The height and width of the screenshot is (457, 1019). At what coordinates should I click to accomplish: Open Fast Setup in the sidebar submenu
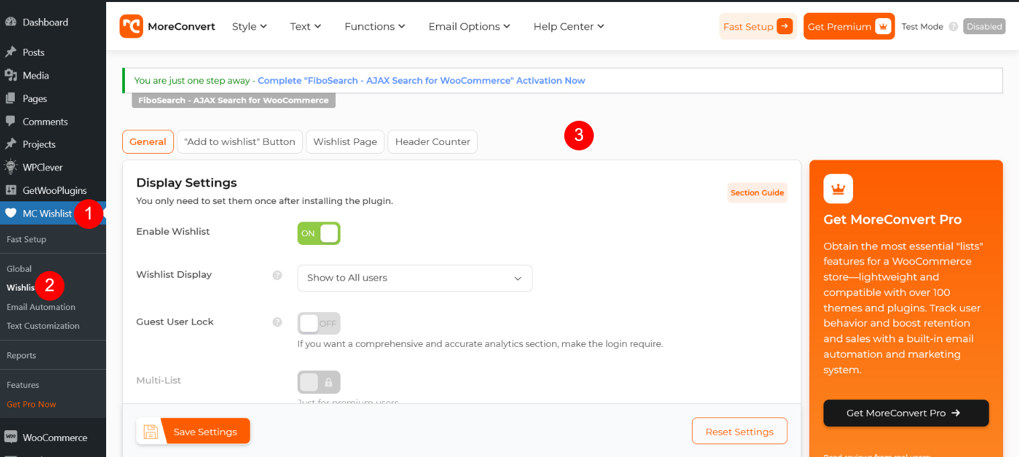coord(26,239)
